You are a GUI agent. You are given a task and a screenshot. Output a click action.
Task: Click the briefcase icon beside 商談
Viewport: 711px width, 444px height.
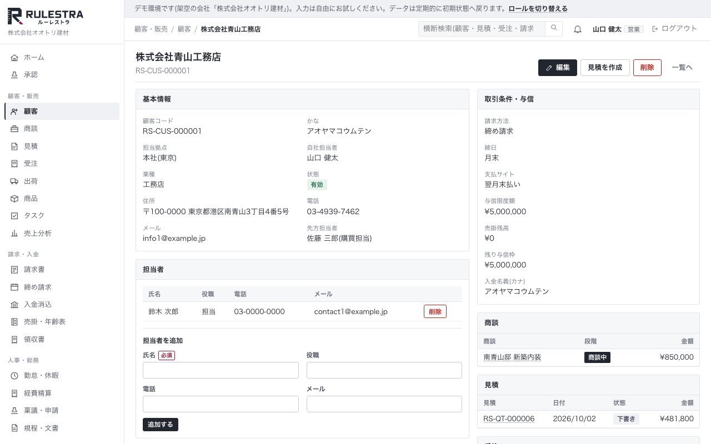tap(14, 129)
